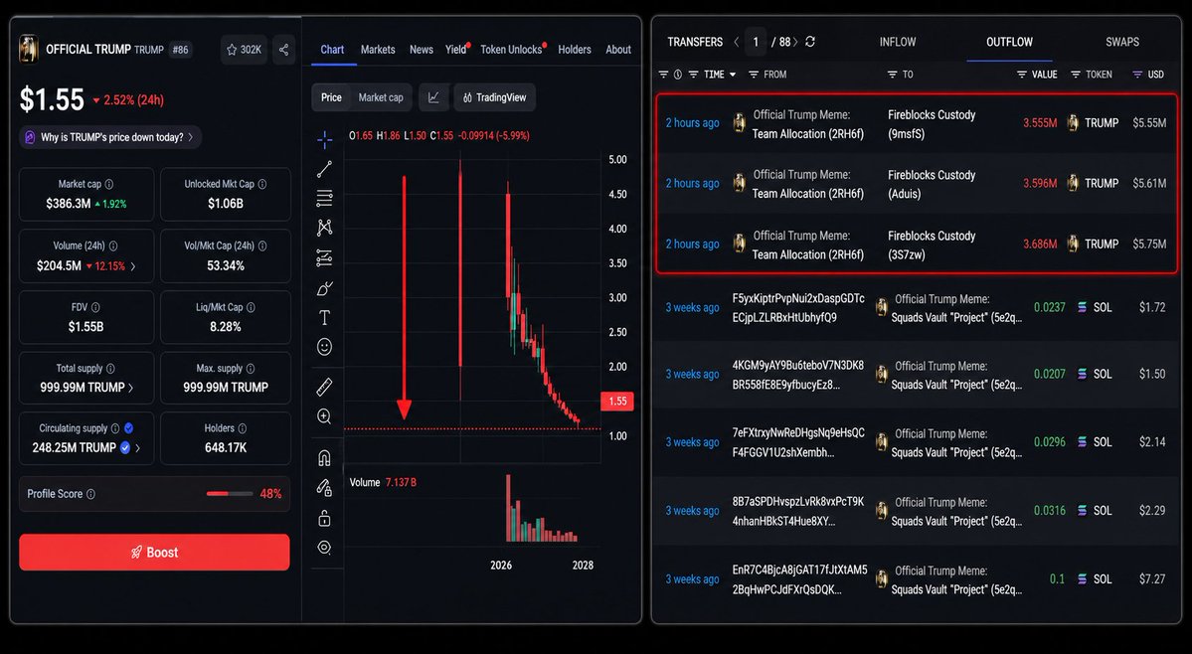Viewport: 1192px width, 654px height.
Task: Open the News tab
Action: coord(422,50)
